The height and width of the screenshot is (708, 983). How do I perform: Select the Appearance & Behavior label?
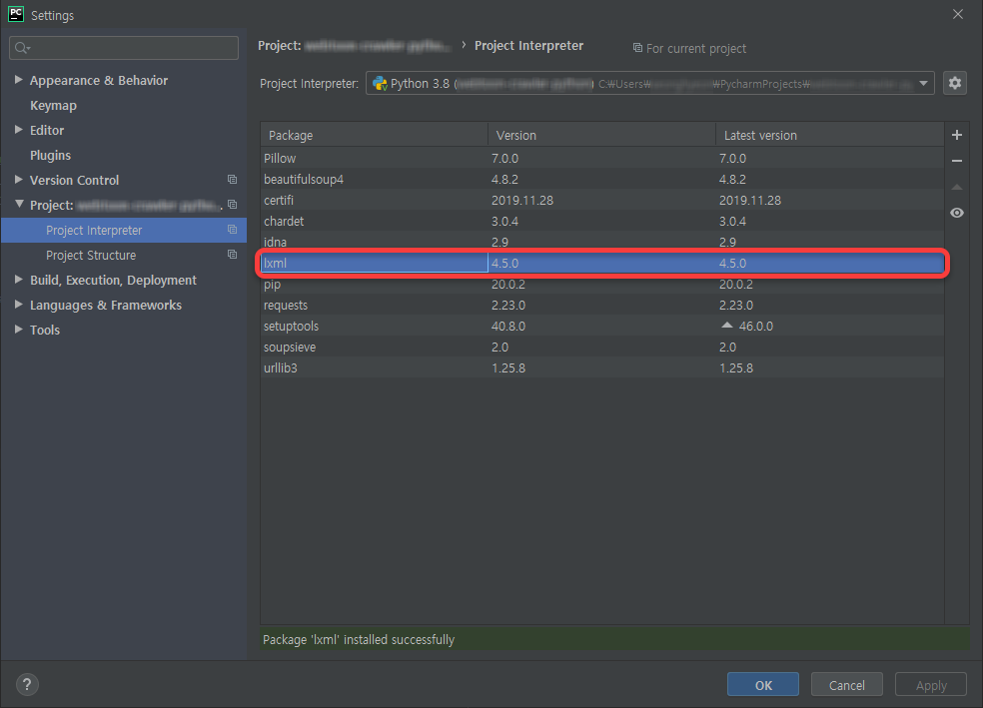99,80
